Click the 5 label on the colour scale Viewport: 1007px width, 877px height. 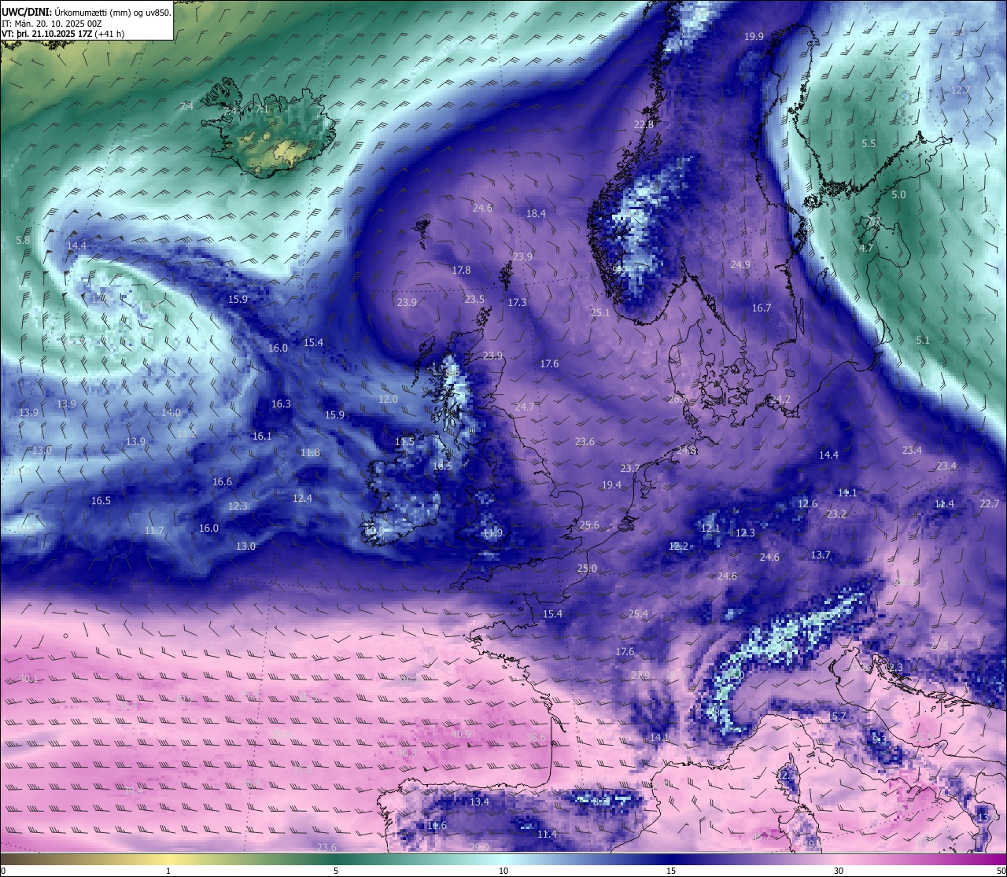pos(336,871)
